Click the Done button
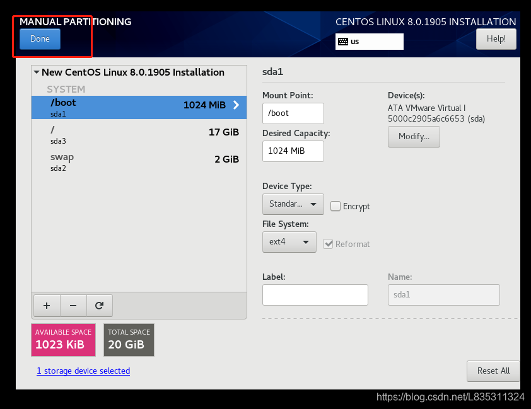 coord(40,39)
